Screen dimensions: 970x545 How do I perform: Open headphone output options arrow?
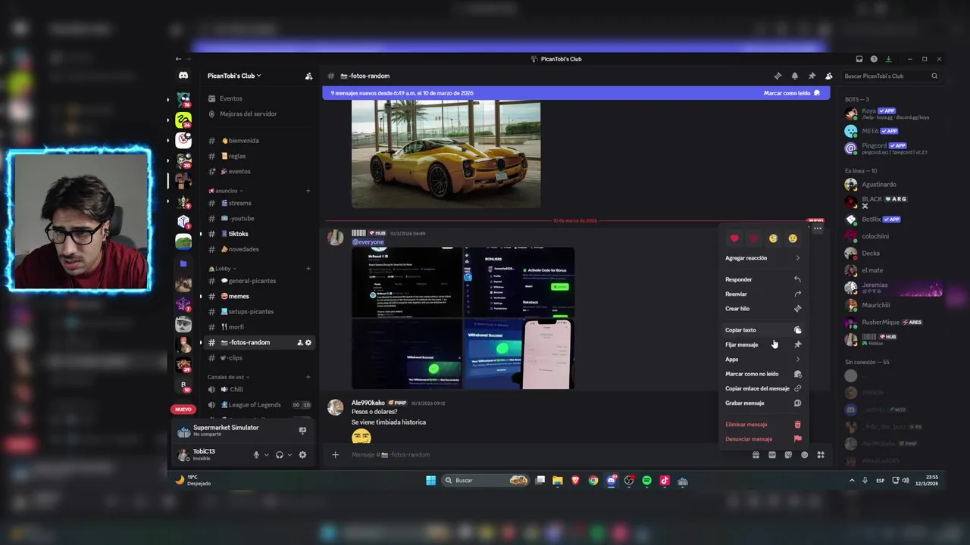point(289,455)
